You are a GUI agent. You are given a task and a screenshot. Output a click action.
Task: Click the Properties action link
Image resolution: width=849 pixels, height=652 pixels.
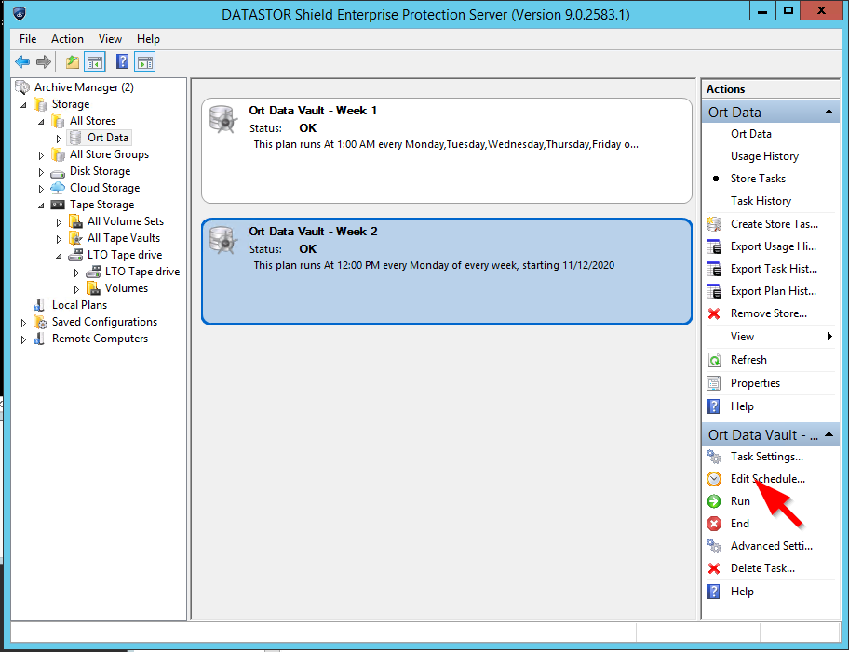(x=755, y=383)
